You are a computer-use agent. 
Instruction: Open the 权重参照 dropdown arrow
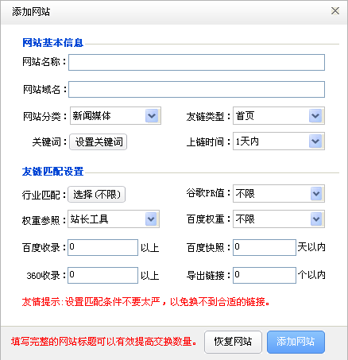pyautogui.click(x=151, y=219)
